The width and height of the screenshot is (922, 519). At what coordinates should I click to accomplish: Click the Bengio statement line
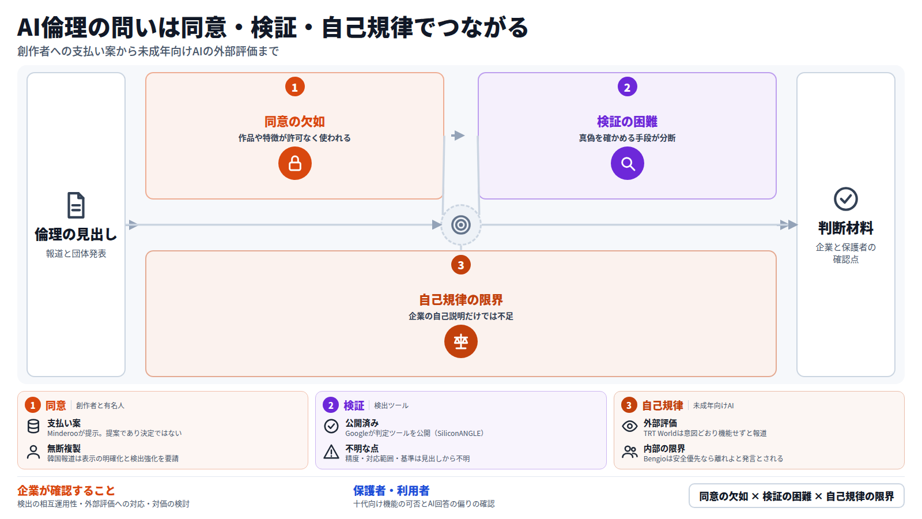713,458
